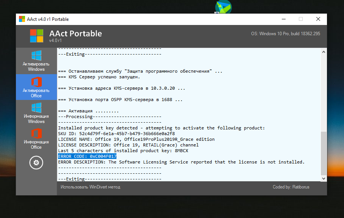344x218 pixels.
Task: Click the Останавливаем службу line in the log
Action: [x=140, y=71]
